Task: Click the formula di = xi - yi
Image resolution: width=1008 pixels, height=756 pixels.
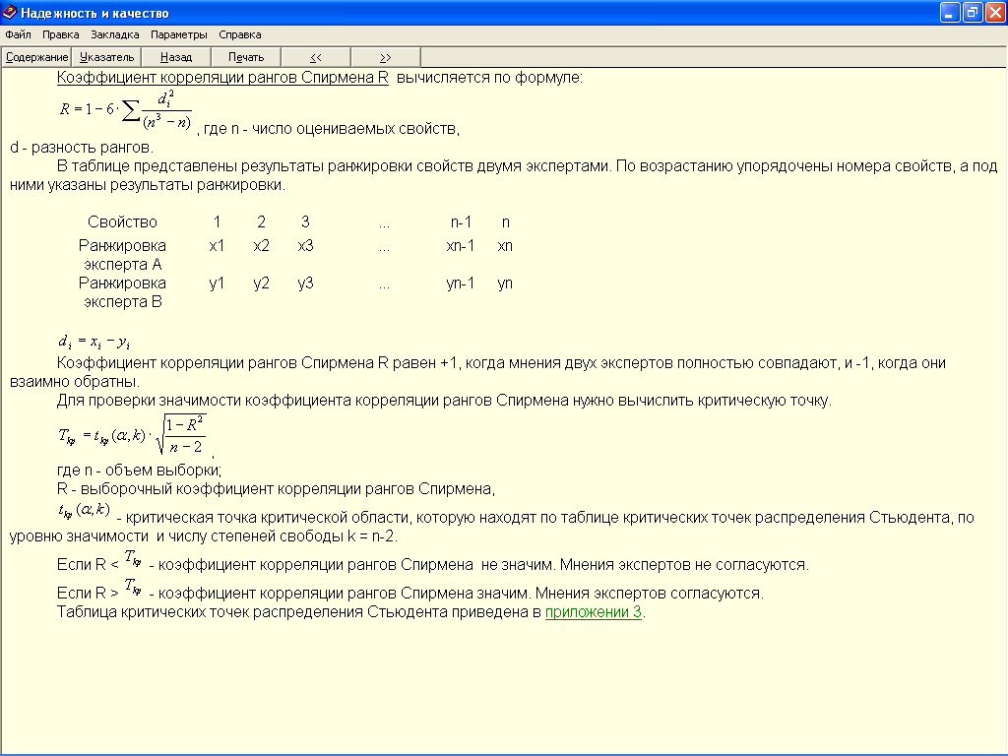Action: [x=94, y=342]
